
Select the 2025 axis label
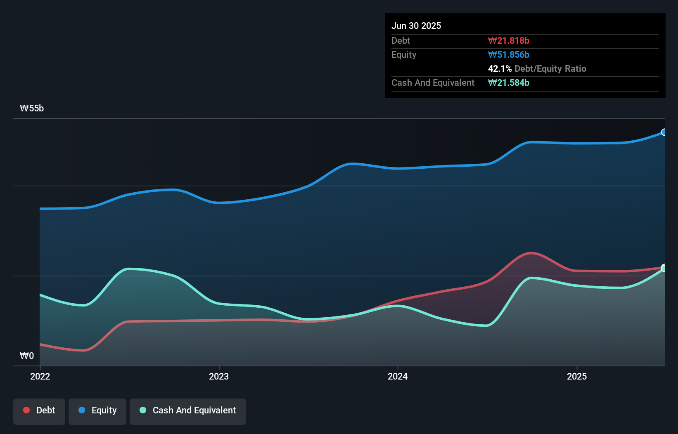(x=577, y=376)
